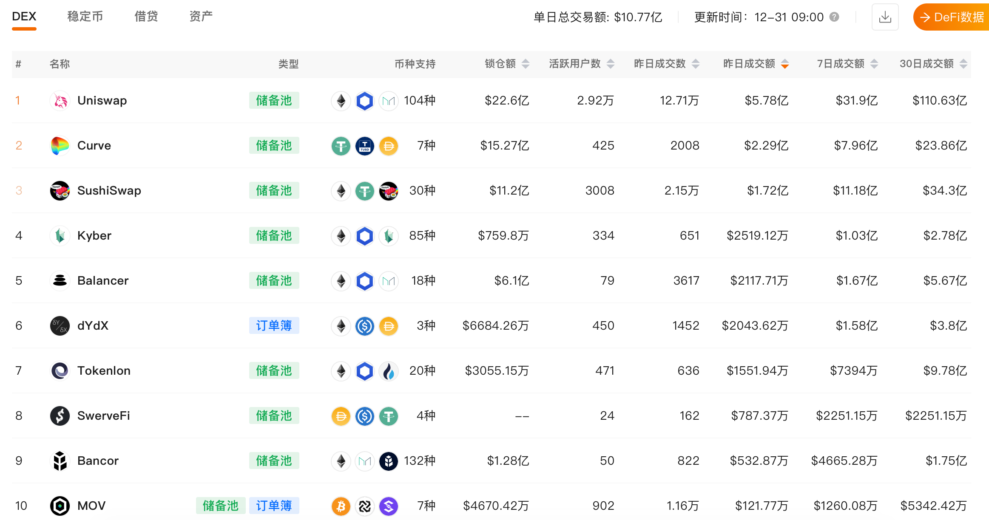Click the 储备池 tag in Uniswap row

point(274,101)
